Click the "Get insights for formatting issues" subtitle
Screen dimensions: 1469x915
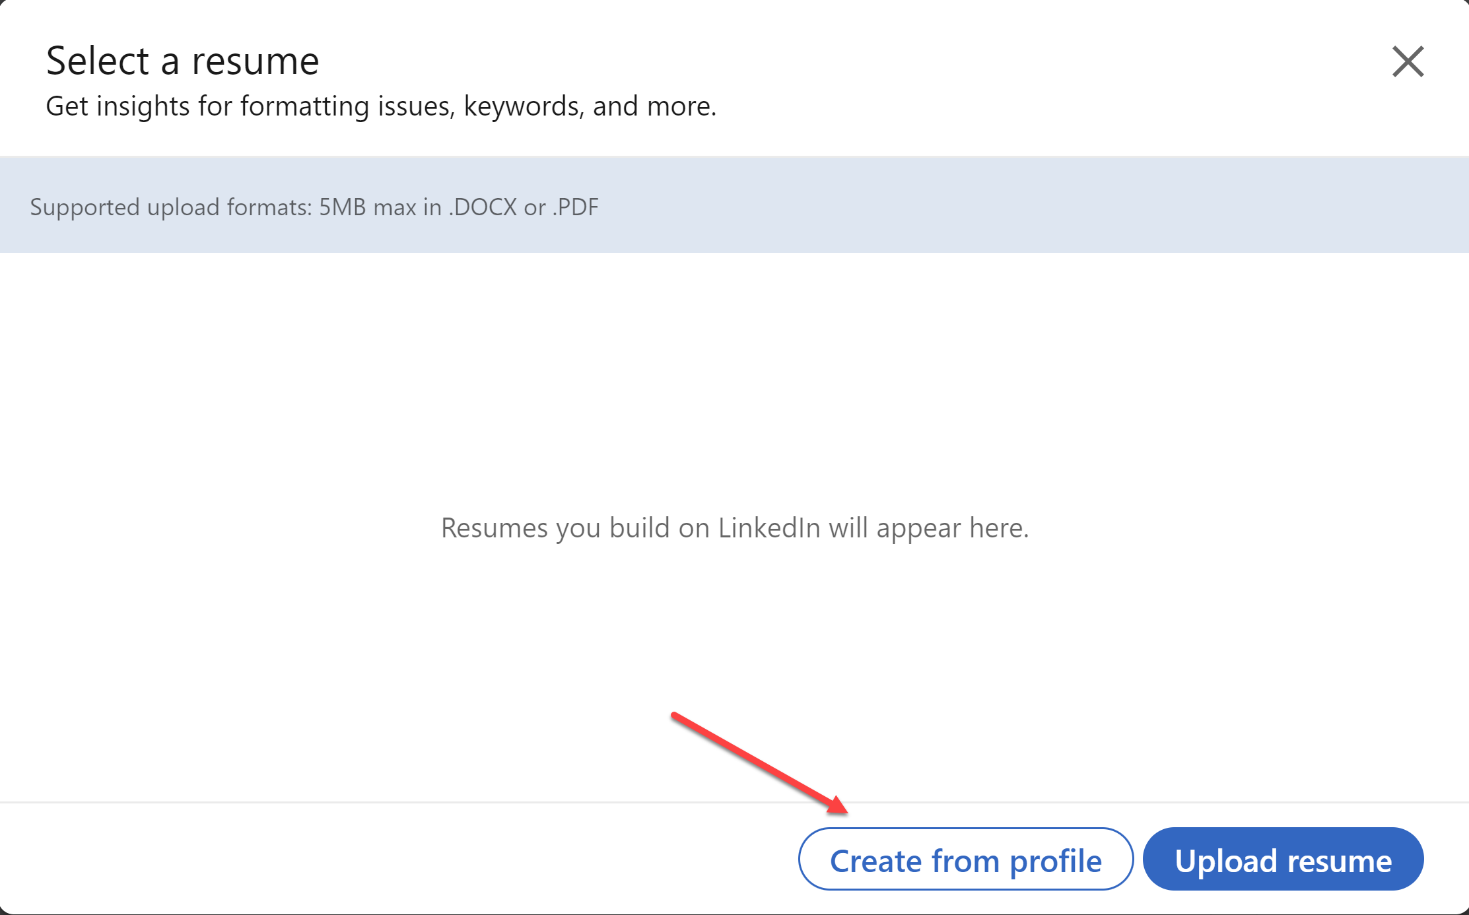coord(380,106)
